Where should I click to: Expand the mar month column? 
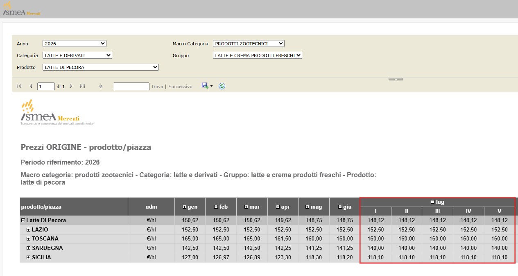[x=247, y=207]
